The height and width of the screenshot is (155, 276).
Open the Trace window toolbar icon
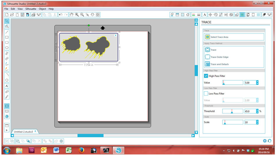tap(242, 15)
